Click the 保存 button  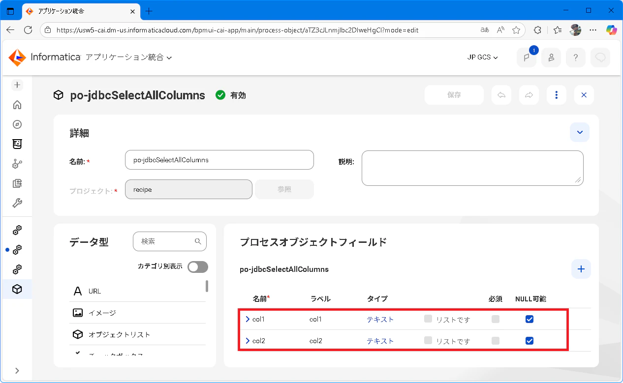pos(454,95)
